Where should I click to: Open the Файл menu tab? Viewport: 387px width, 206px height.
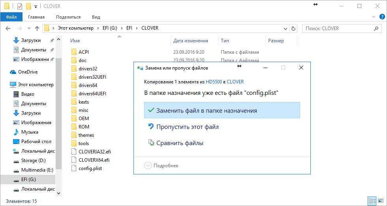point(11,17)
